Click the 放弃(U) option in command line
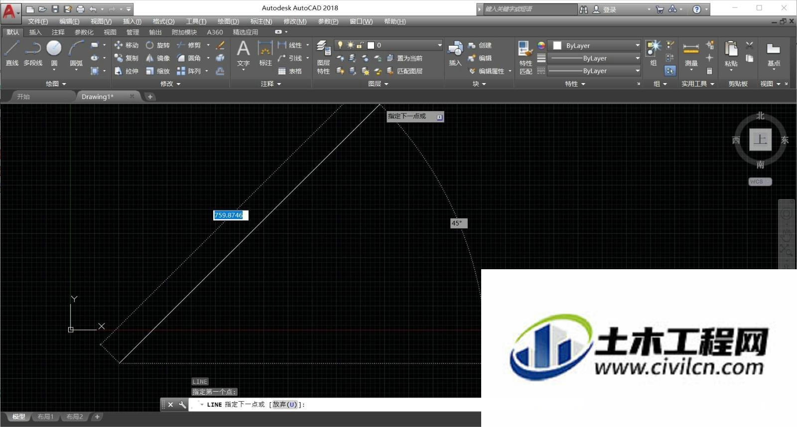Screen dimensions: 797x427 (284, 405)
